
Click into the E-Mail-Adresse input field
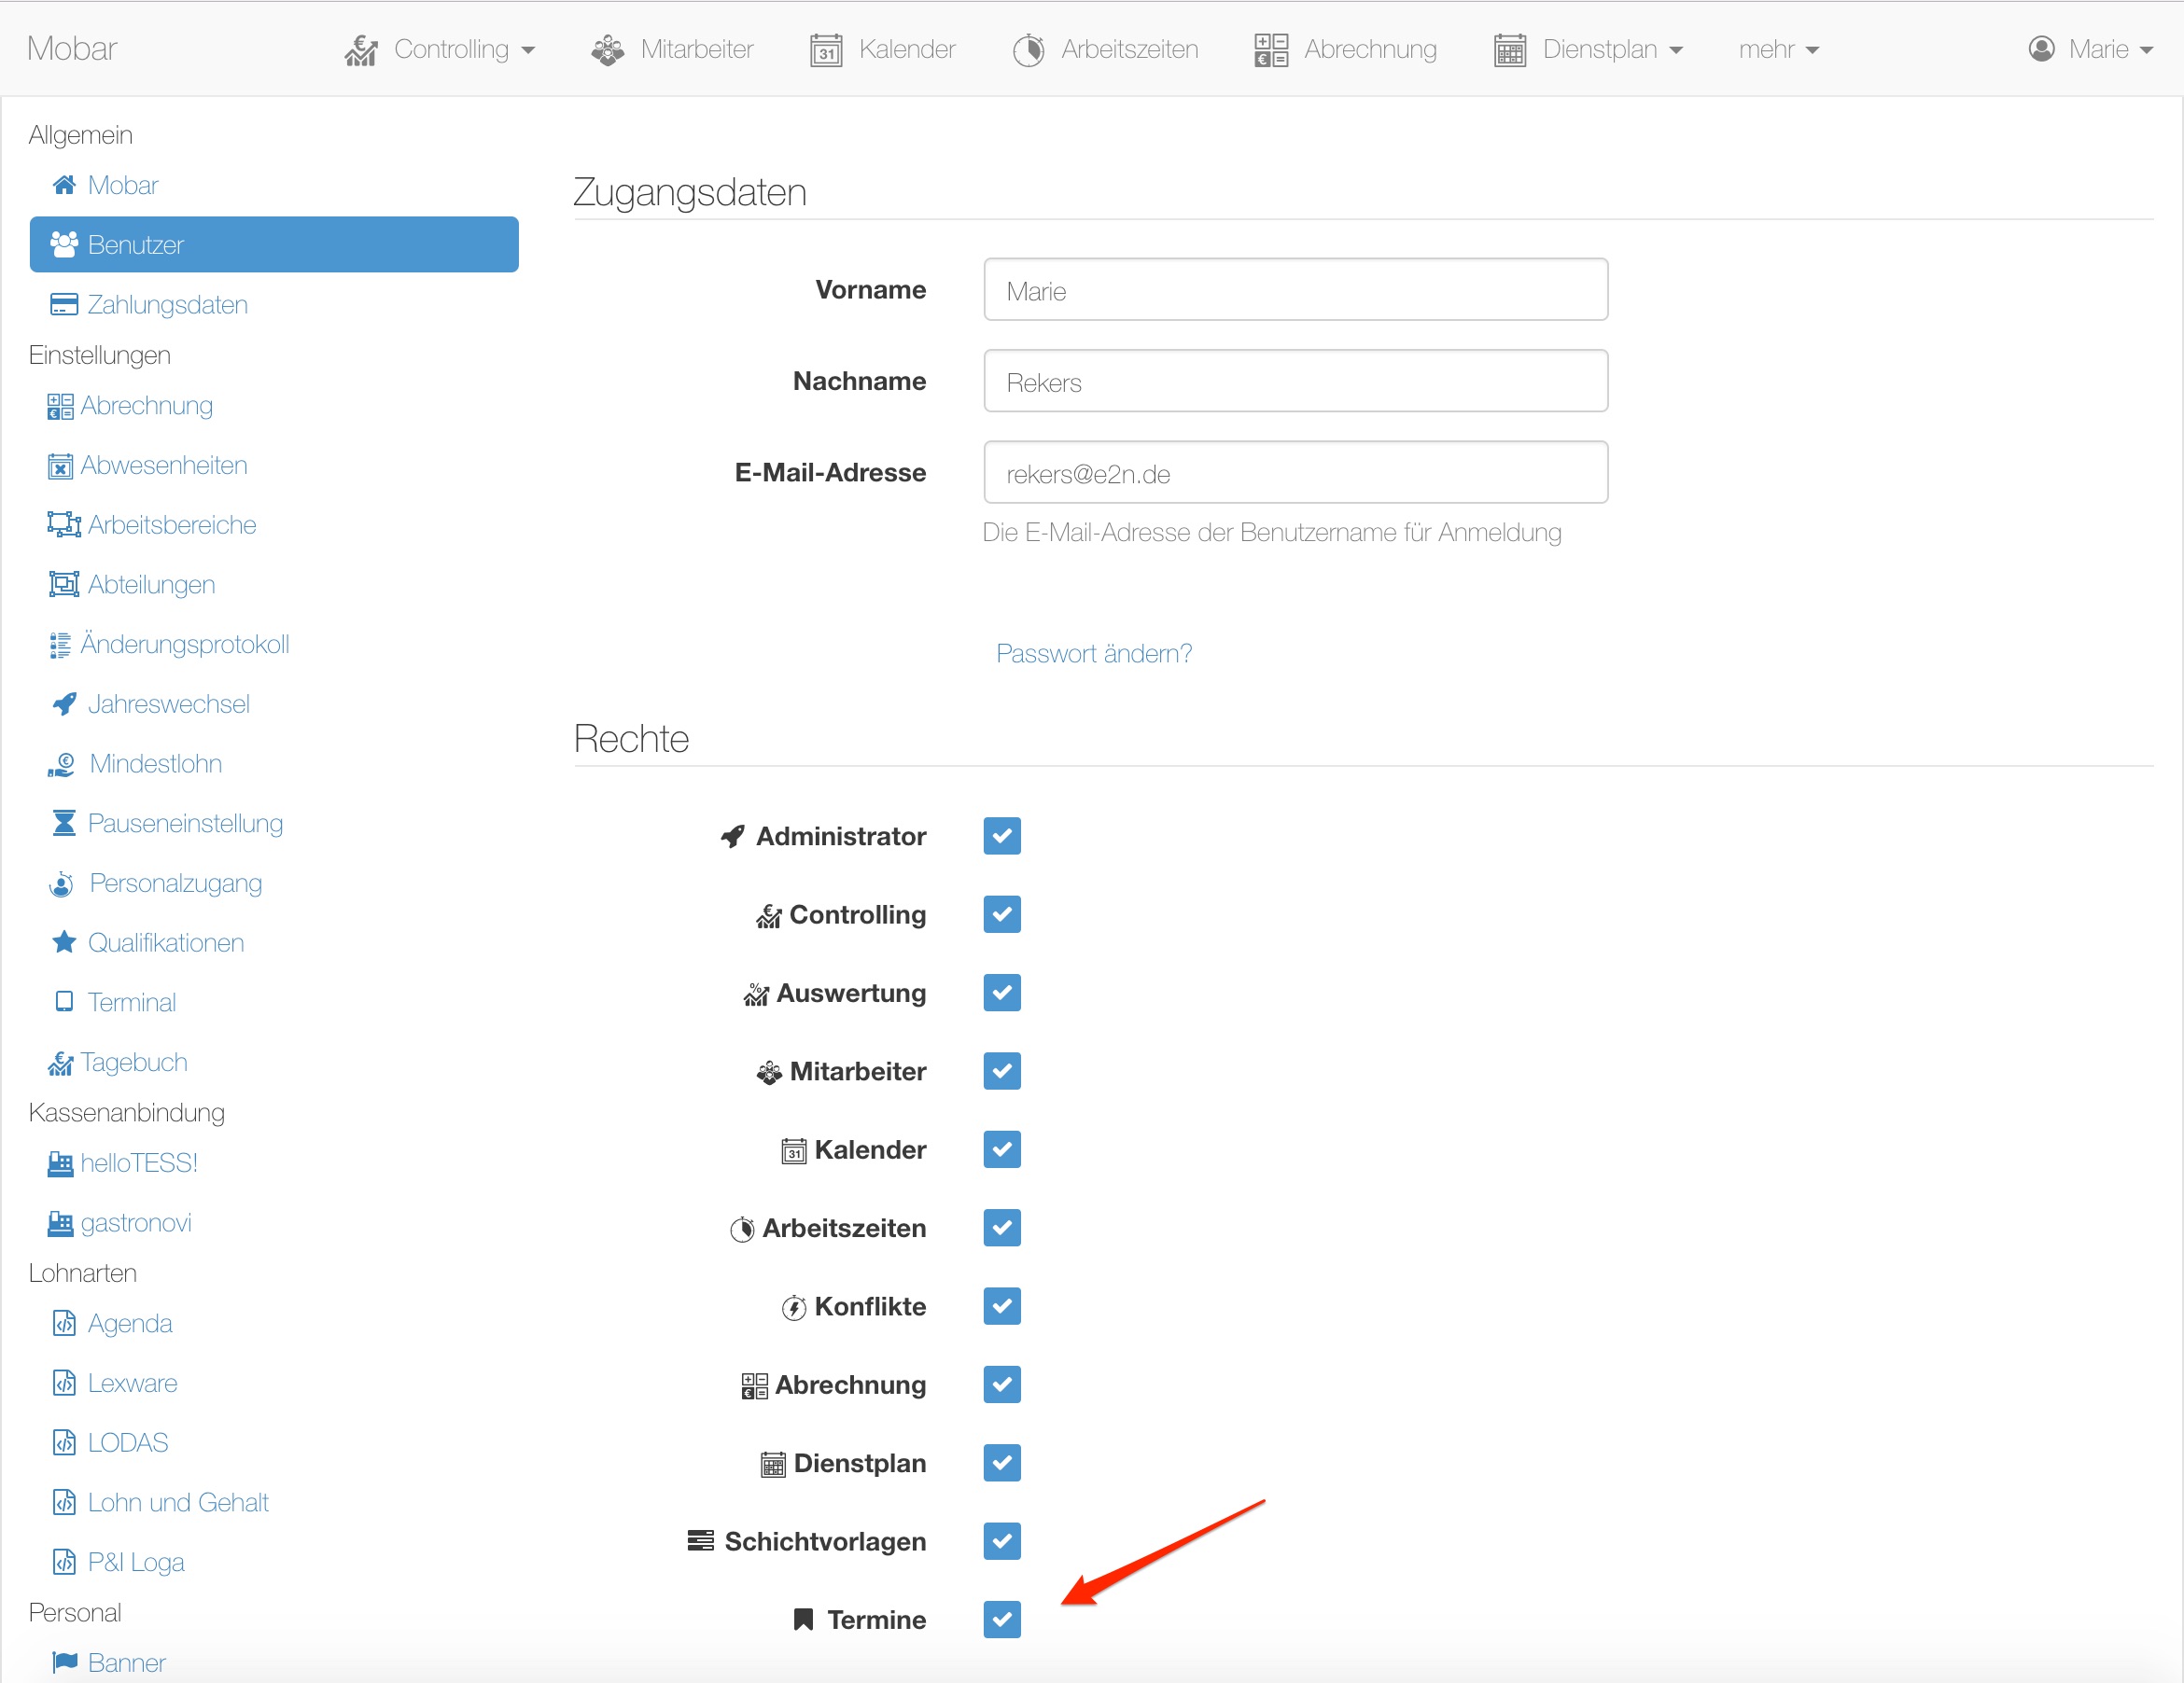pos(1295,473)
